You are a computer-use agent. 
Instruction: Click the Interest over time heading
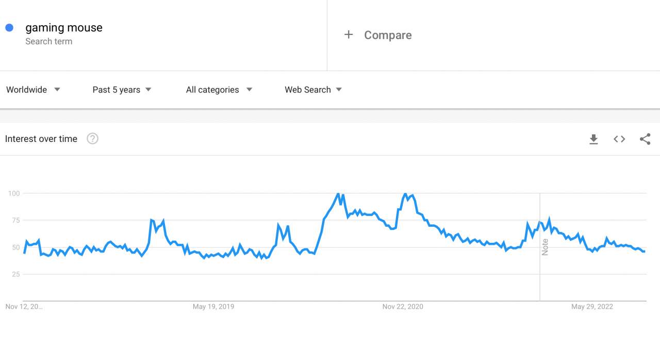point(41,138)
